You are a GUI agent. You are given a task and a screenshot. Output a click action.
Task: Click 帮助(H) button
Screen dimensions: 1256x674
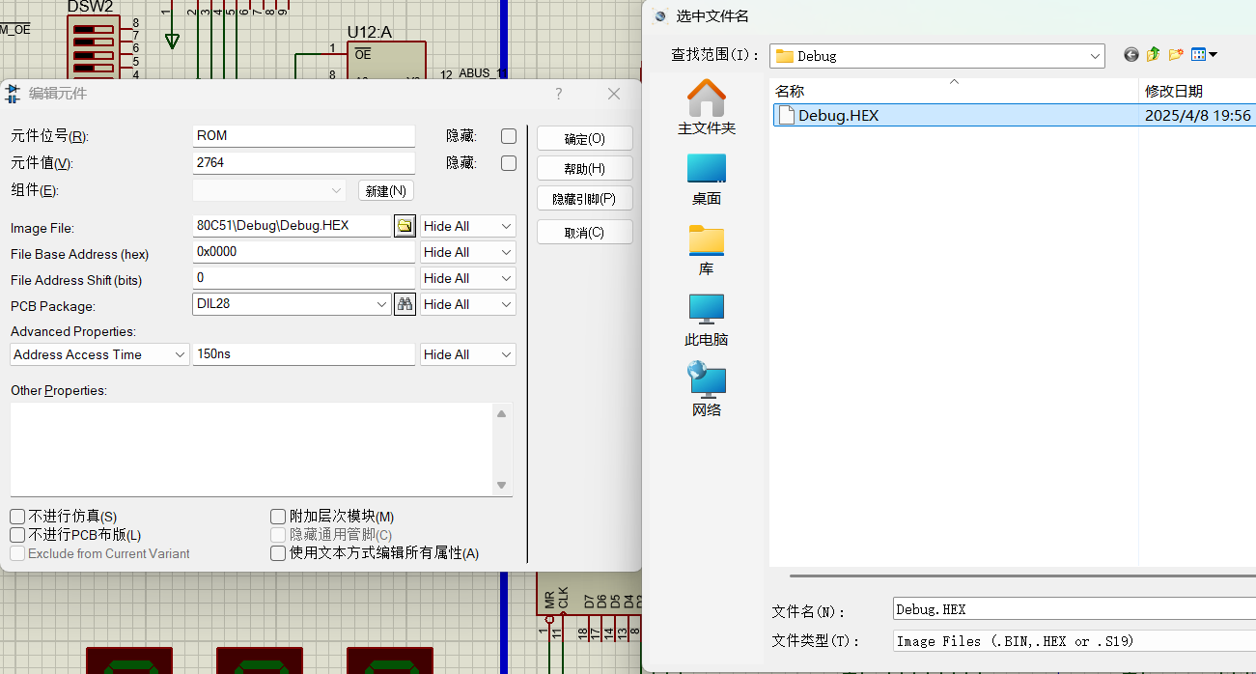[585, 168]
